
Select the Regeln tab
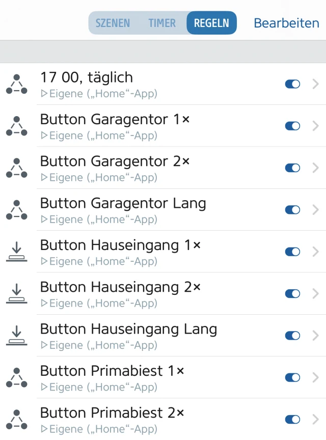[211, 23]
